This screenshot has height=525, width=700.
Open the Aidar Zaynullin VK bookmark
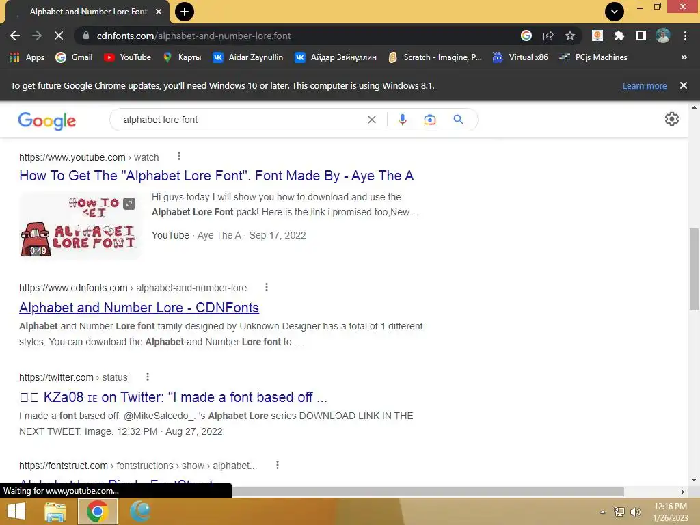[247, 57]
